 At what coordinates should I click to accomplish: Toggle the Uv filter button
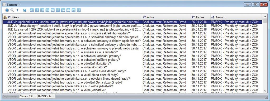42,10
